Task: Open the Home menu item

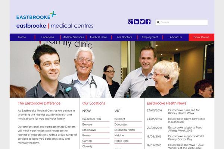Action: [x=22, y=37]
